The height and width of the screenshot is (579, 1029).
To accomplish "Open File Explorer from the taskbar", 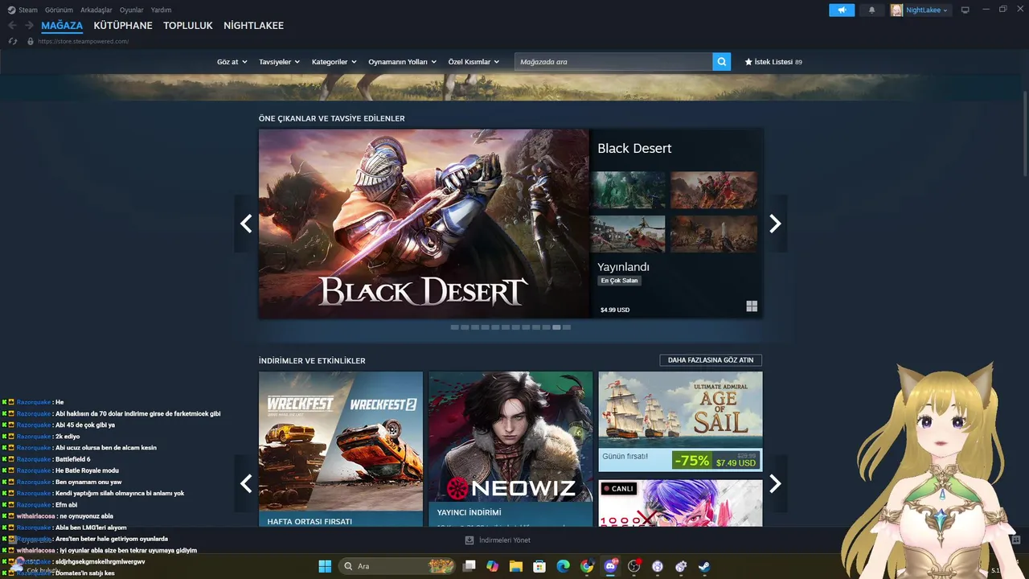I will coord(515,566).
